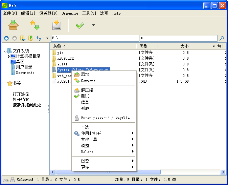Click 打开路径 link in sidebar
The height and width of the screenshot is (185, 228).
point(21,94)
